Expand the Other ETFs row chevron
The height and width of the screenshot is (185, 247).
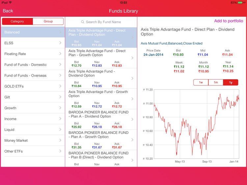tap(60, 151)
